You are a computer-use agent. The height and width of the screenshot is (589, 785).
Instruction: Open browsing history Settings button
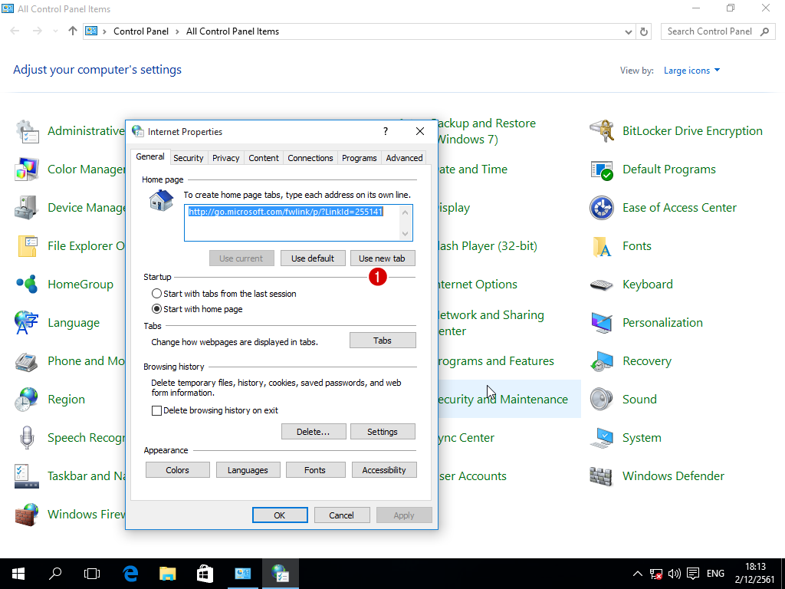pos(383,432)
